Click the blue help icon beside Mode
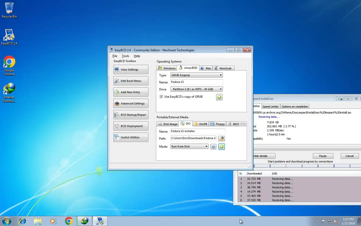Viewport: 361px width, 226px height. point(213,147)
